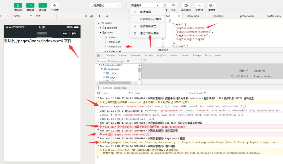Open the Audits tab
This screenshot has height=164, width=283.
click(x=174, y=55)
